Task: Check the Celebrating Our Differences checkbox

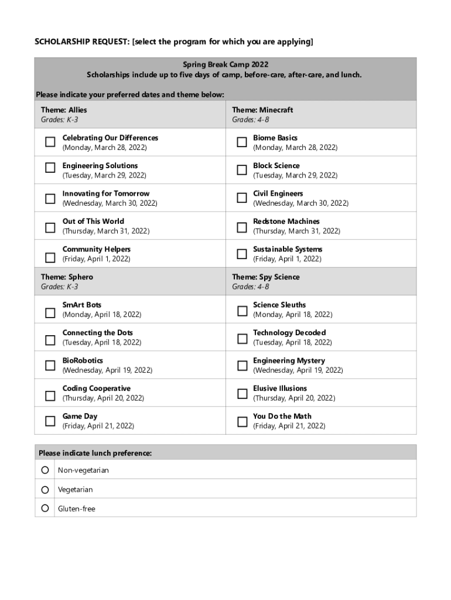Action: tap(50, 142)
